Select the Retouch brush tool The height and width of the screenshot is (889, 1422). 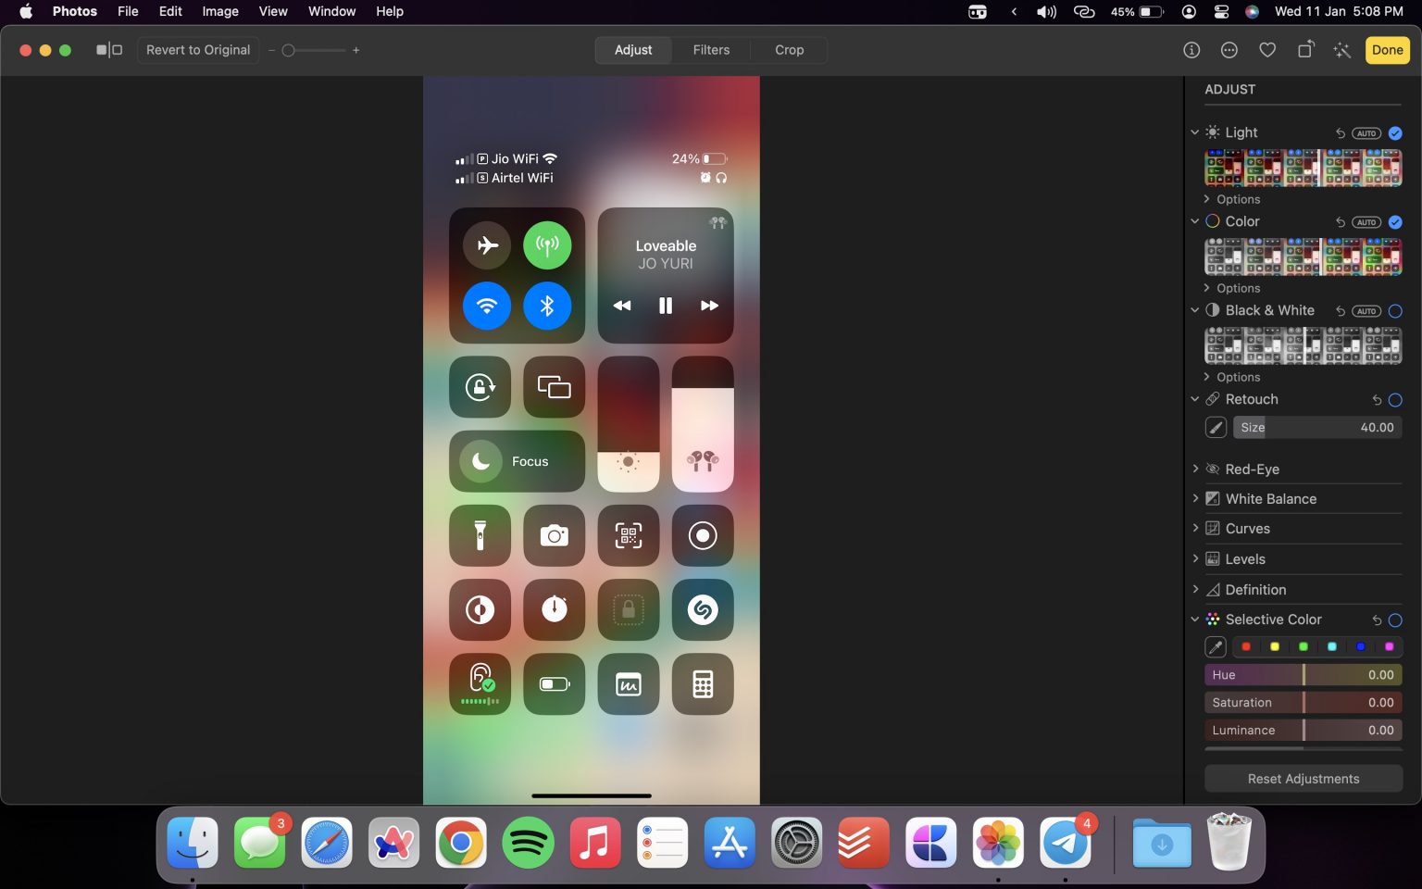[1216, 427]
